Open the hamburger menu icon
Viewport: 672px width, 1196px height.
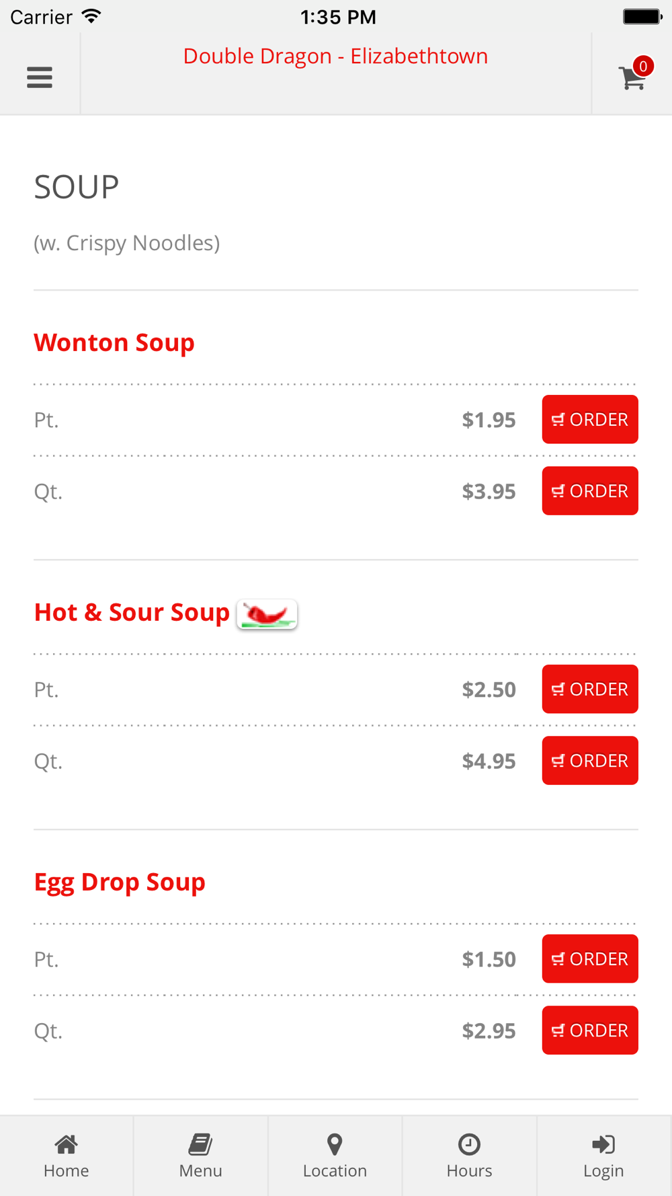[x=40, y=77]
